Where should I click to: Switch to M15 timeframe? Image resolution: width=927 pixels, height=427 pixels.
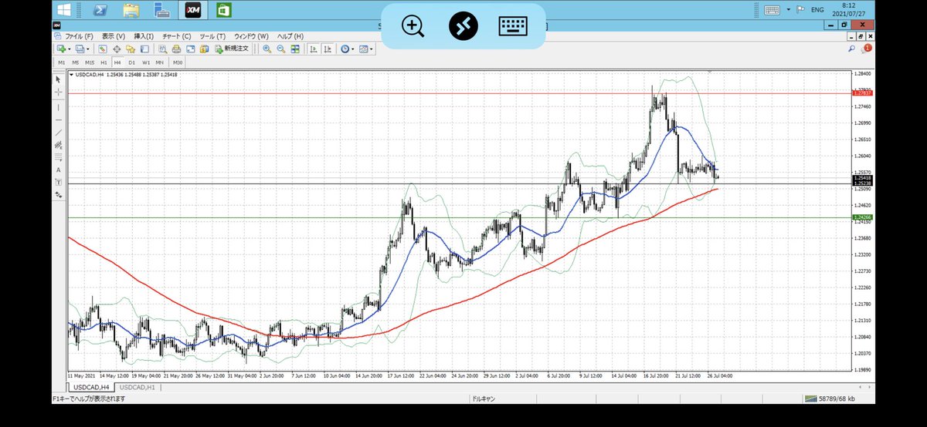[90, 62]
